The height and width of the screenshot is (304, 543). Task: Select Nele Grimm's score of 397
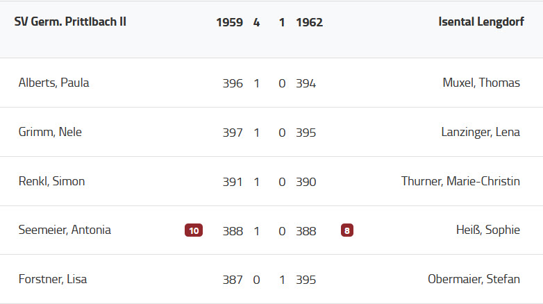(233, 132)
